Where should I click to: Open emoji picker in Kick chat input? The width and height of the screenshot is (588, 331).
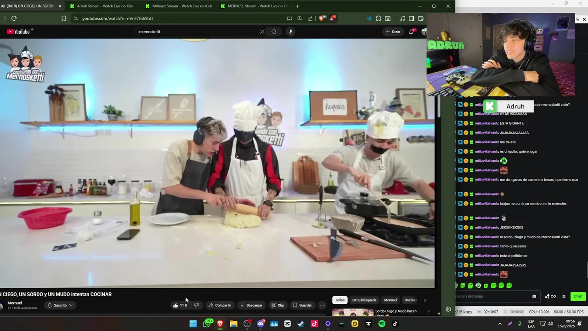tap(534, 297)
